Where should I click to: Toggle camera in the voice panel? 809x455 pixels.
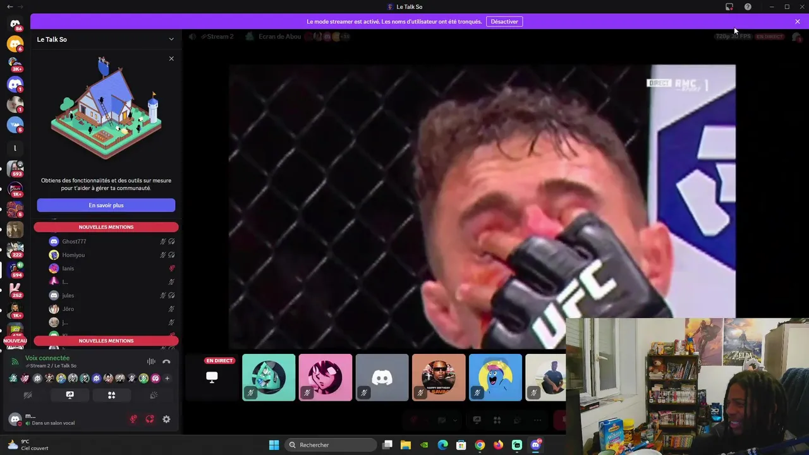(28, 395)
